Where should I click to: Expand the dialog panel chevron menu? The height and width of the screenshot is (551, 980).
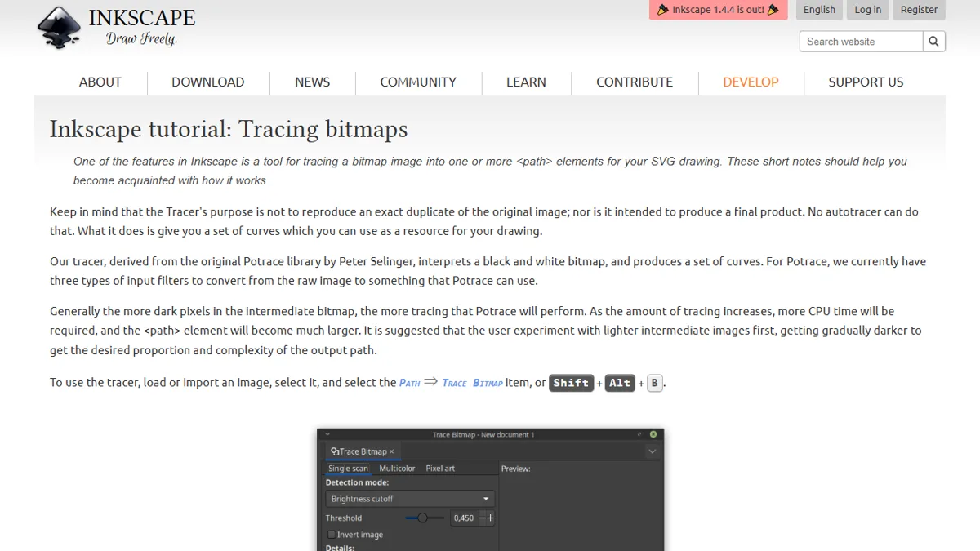pyautogui.click(x=652, y=451)
